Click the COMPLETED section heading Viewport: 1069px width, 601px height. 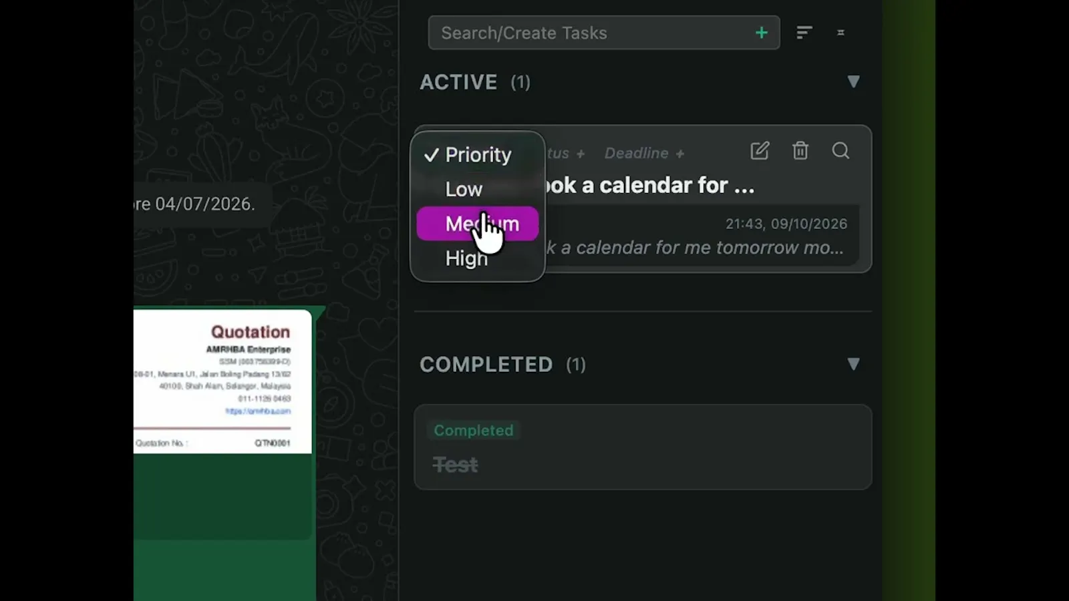tap(486, 365)
